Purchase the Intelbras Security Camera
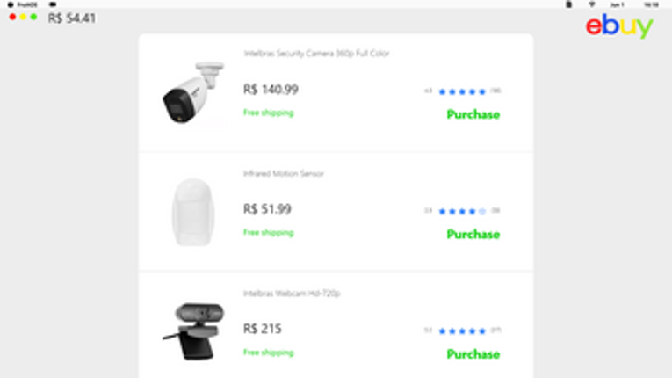Screen dimensions: 672x378 473,114
